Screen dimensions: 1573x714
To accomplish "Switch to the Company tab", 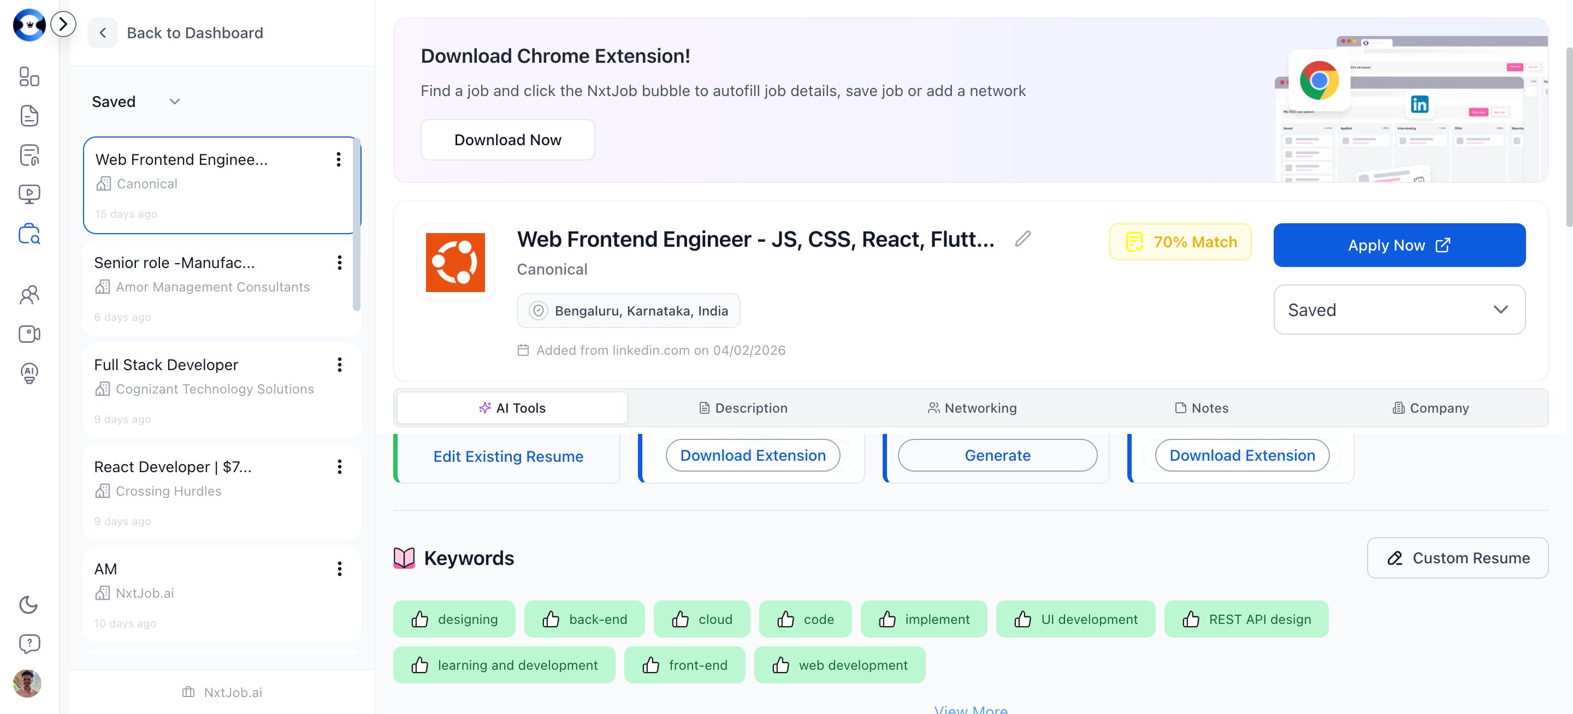I will pyautogui.click(x=1431, y=408).
